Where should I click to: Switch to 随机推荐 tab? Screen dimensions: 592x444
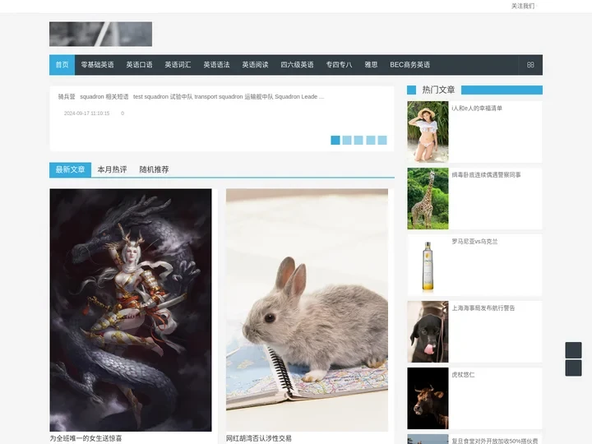click(154, 169)
